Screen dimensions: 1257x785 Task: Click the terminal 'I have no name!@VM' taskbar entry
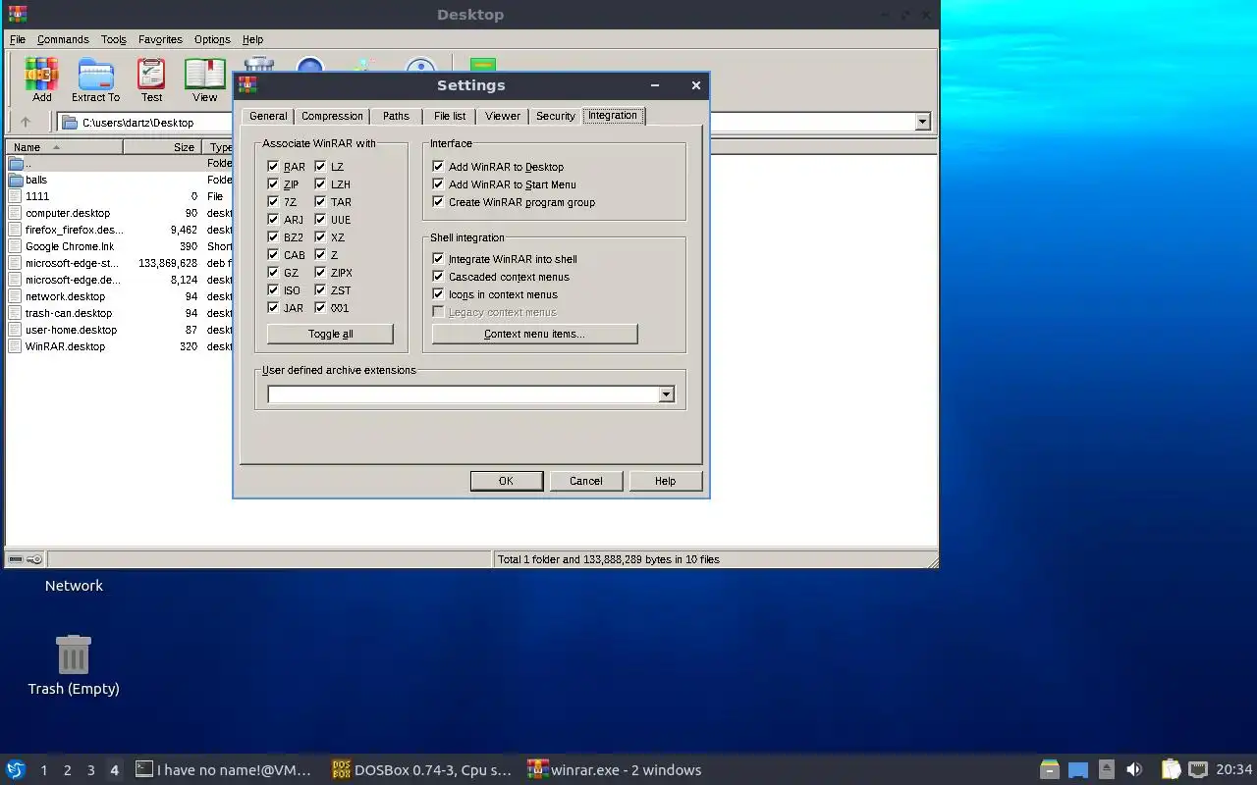tap(224, 769)
